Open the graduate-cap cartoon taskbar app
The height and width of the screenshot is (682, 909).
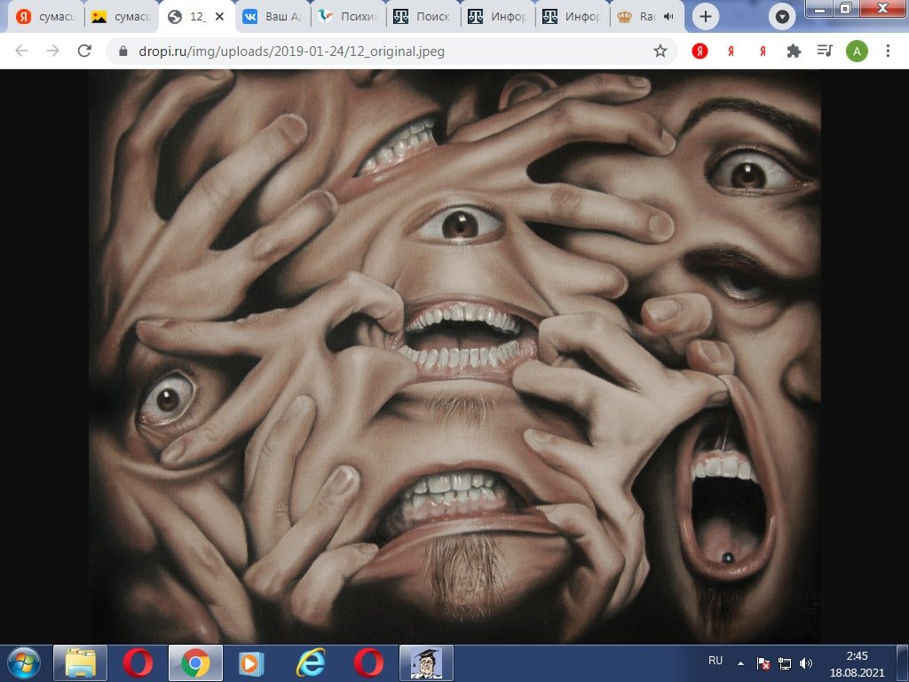[x=426, y=662]
